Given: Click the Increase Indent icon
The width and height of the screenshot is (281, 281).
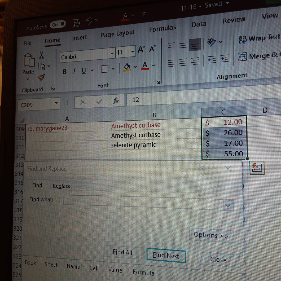Looking at the screenshot, I should coord(224,58).
